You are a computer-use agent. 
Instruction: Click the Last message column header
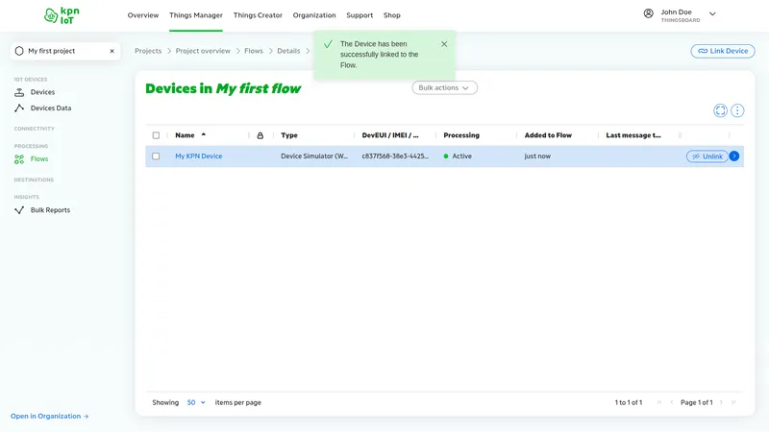click(x=633, y=135)
